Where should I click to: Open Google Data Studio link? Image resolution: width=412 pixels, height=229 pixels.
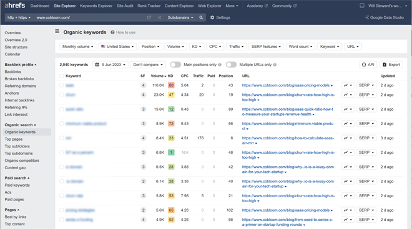pos(385,17)
